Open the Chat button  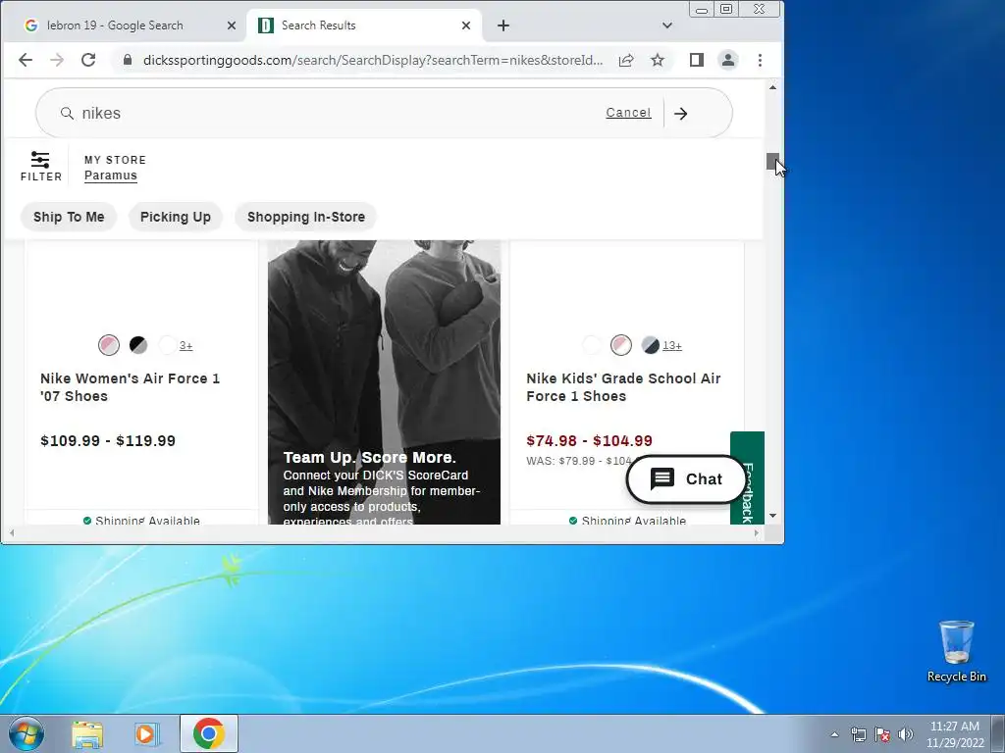(686, 478)
